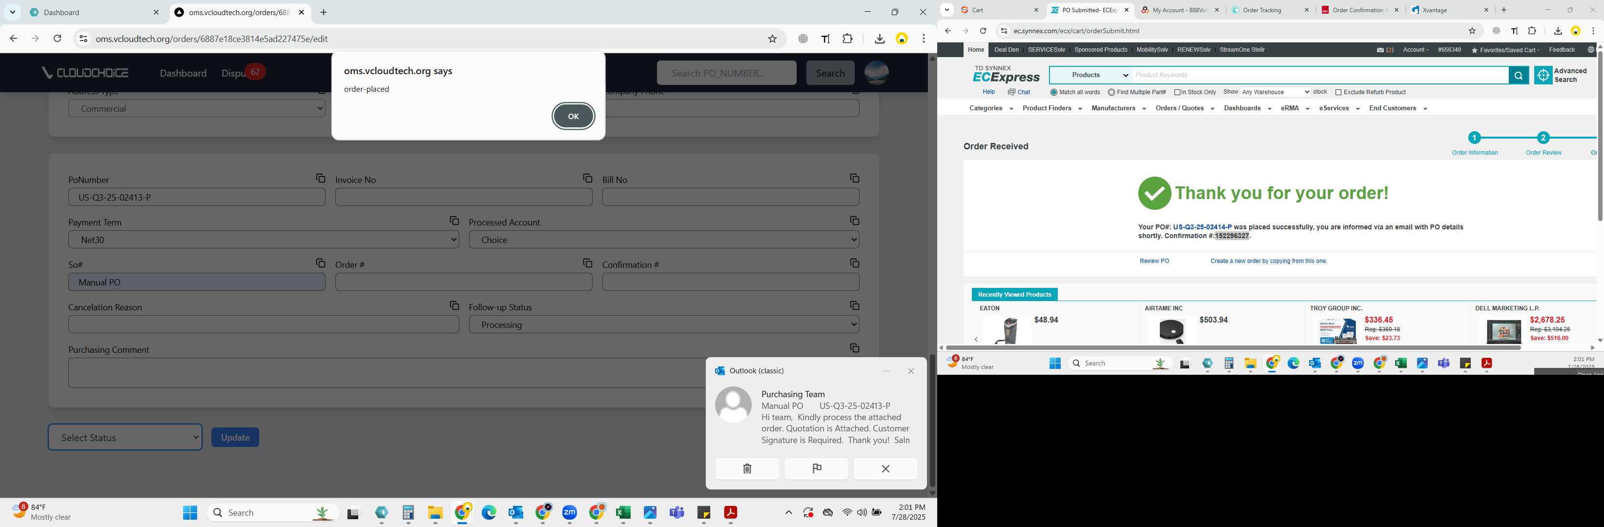Open the Select Status dropdown

(125, 437)
